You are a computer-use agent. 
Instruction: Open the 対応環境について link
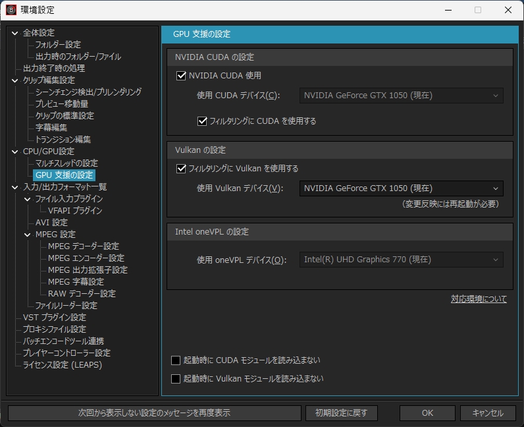479,299
